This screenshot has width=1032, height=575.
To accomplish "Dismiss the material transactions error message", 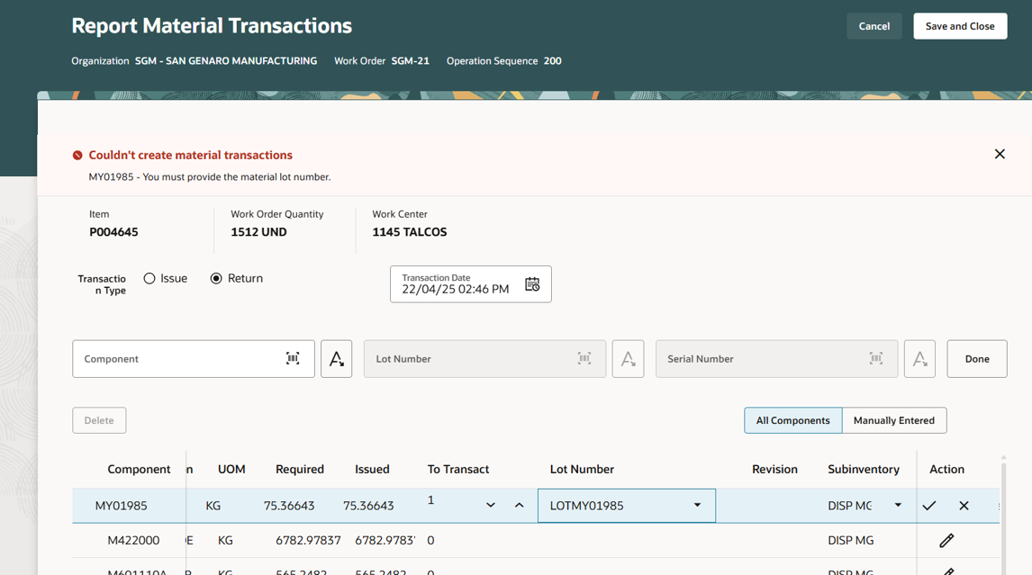I will [1000, 154].
